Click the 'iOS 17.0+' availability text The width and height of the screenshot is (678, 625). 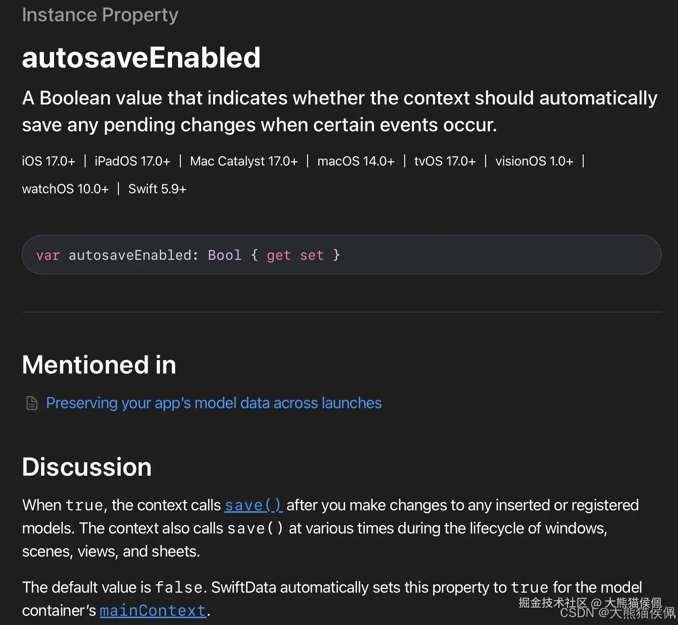coord(49,161)
